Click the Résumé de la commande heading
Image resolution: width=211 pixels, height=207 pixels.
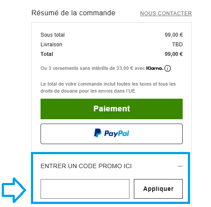coord(73,13)
